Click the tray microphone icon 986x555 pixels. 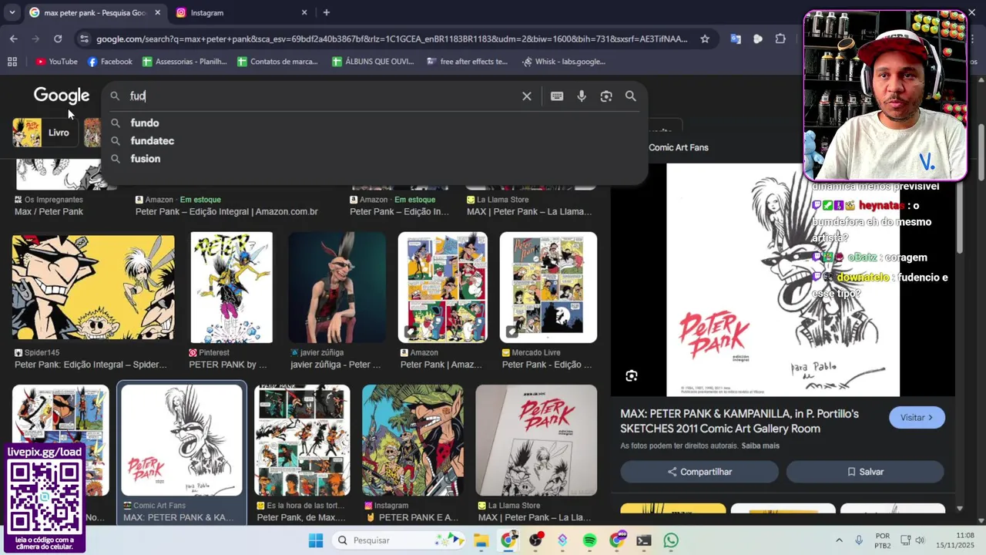coord(859,540)
